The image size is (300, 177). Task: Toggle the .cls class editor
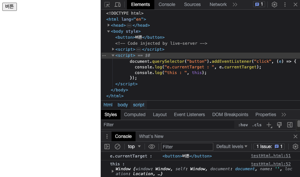click(x=257, y=125)
